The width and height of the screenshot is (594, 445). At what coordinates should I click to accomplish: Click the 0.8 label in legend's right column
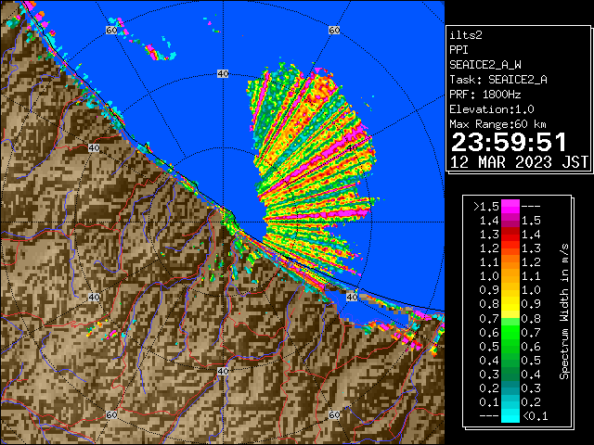point(531,318)
